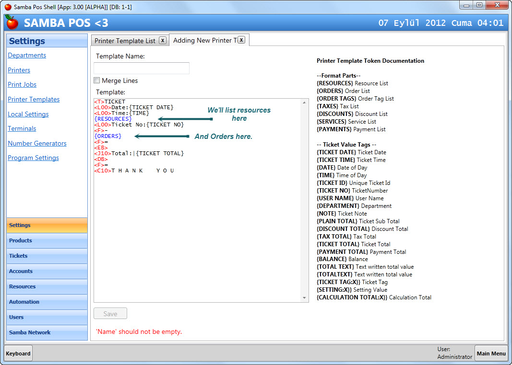Click the {BALANCE} Balance documentation entry
512x365 pixels.
point(342,259)
